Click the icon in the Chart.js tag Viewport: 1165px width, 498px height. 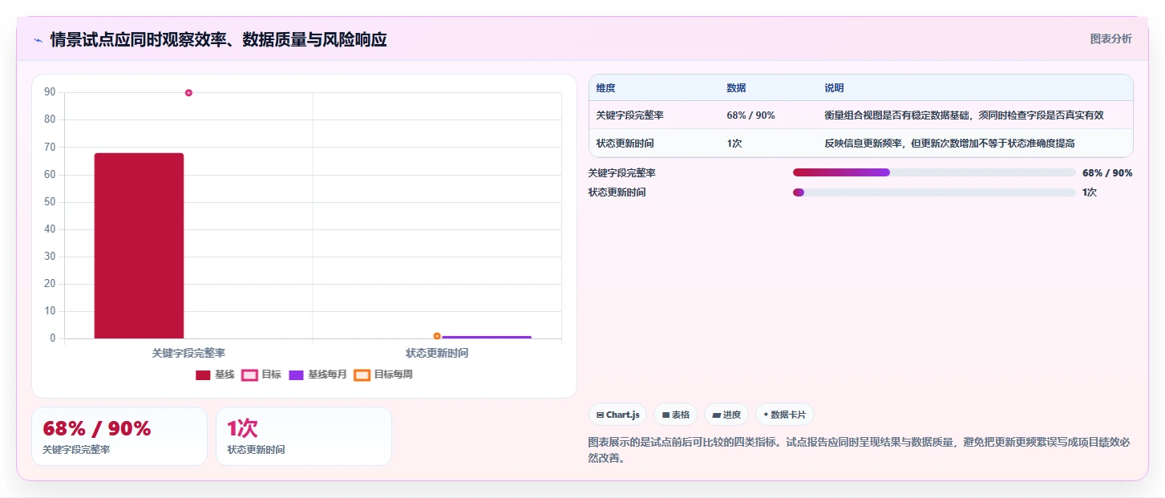(600, 415)
